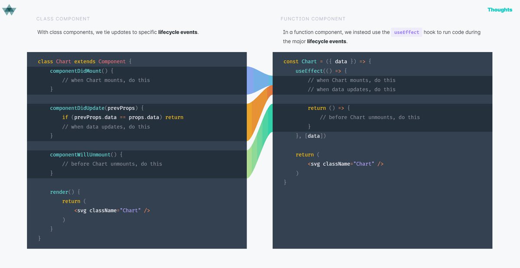Click the triangular site logo icon
The image size is (520, 268).
[9, 10]
